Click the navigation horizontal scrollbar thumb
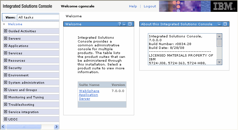 coord(24,126)
